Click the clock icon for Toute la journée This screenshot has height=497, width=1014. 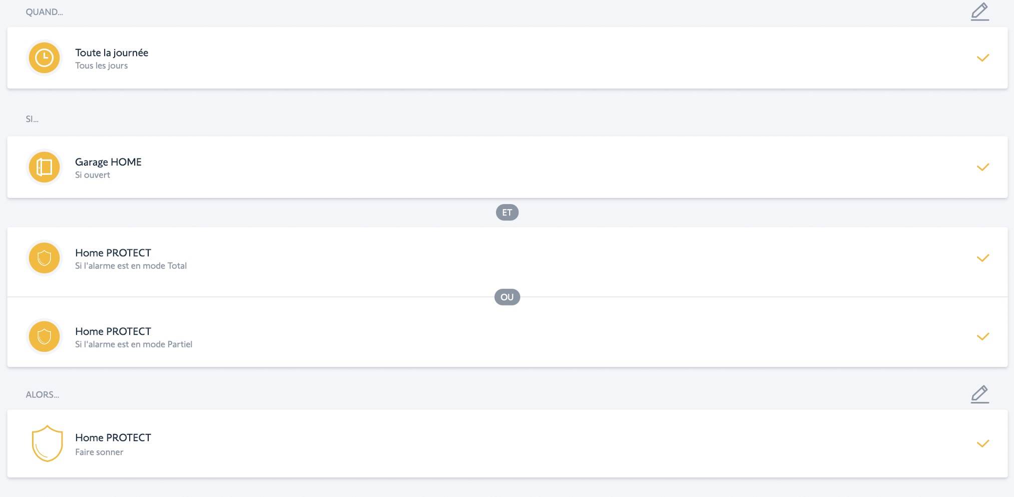pos(45,58)
